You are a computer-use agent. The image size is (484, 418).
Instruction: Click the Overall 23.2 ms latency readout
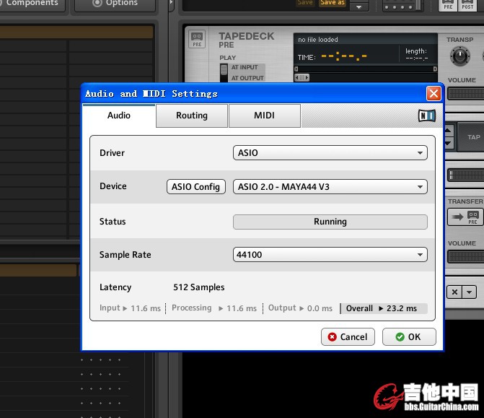(384, 308)
